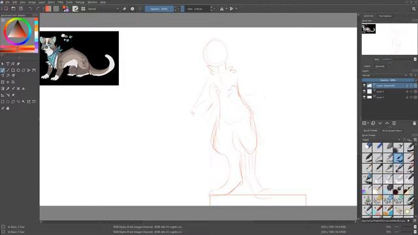Open the Filter menu
The width and height of the screenshot is (418, 235).
(61, 2)
